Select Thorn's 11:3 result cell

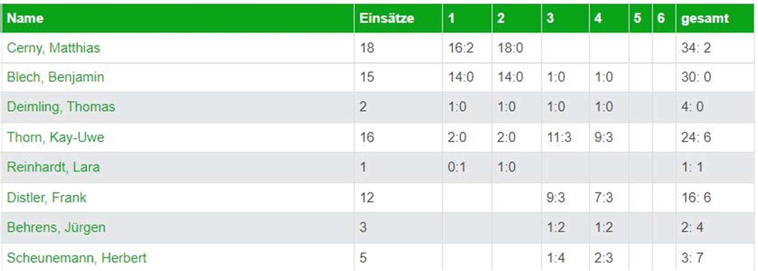point(565,137)
